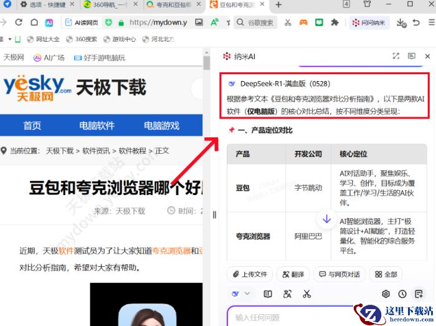436x326 pixels.
Task: Click the AI读网页 button in address bar
Action: coord(82,22)
